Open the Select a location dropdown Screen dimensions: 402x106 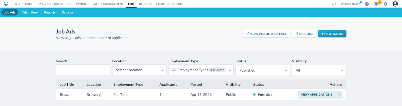click(x=139, y=70)
